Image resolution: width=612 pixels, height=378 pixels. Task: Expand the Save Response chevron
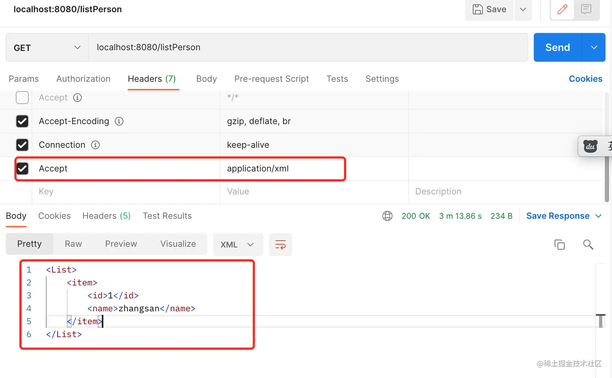pos(598,216)
